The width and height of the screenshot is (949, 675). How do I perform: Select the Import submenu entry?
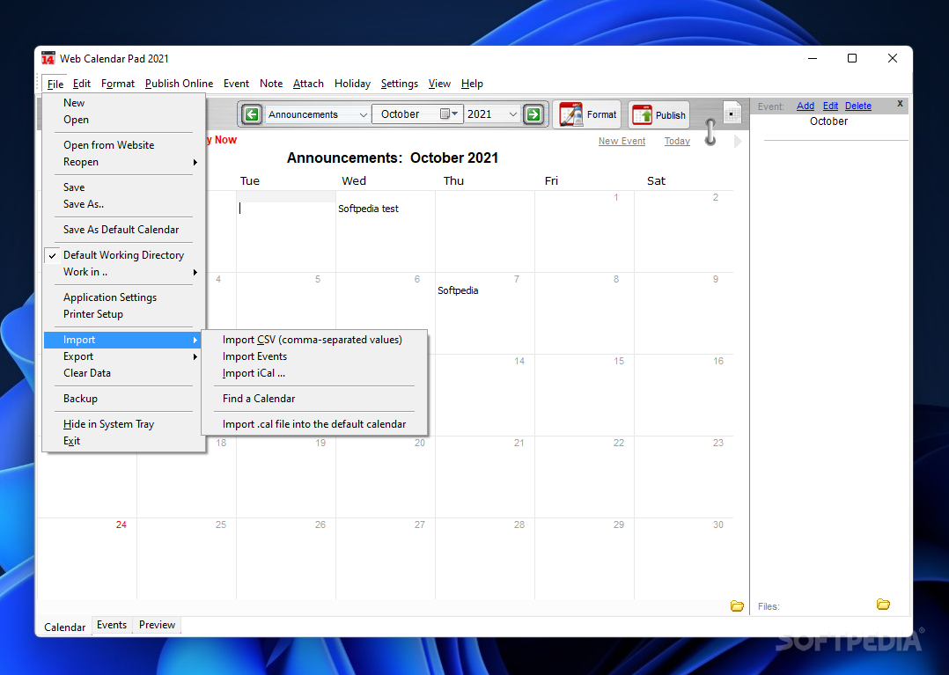[122, 340]
